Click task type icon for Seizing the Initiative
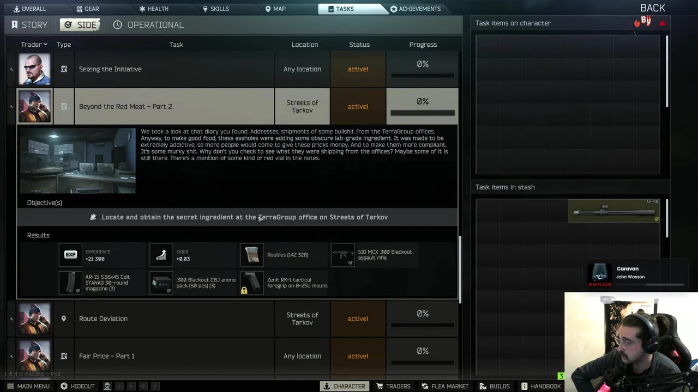The height and width of the screenshot is (392, 698). click(x=64, y=69)
